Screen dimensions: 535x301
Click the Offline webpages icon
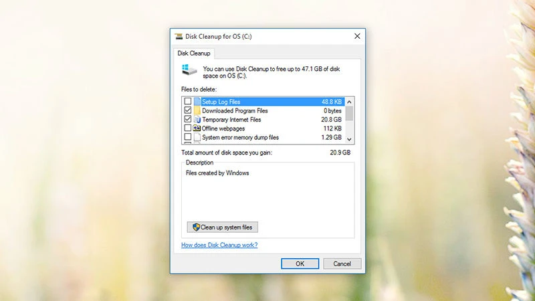[197, 128]
